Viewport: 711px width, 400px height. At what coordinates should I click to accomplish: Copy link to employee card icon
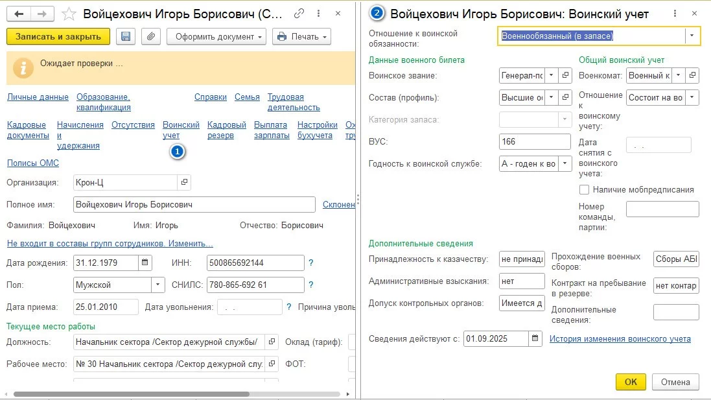(299, 14)
